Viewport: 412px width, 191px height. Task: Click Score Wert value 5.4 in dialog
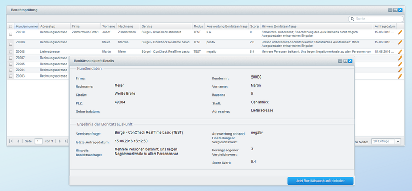coord(253,162)
